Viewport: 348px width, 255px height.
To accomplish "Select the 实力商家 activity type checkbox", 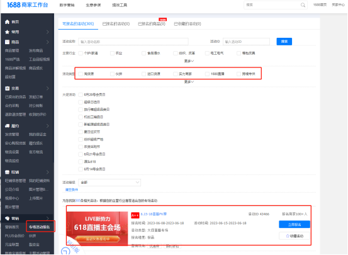I will click(x=176, y=74).
